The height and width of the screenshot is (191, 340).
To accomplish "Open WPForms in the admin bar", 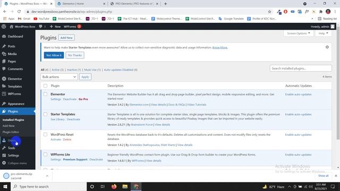I will (x=72, y=27).
